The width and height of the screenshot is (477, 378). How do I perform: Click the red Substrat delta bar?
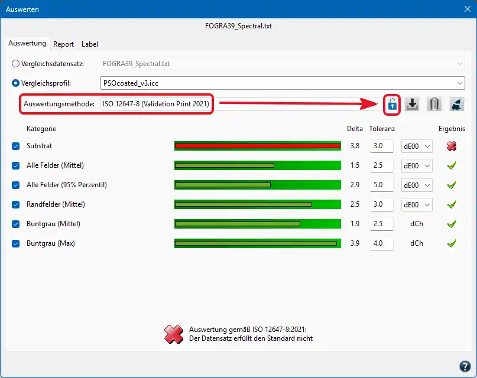coord(258,146)
